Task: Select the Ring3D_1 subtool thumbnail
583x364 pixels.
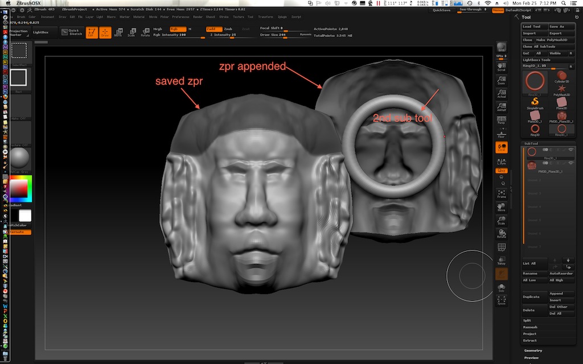Action: click(x=531, y=152)
